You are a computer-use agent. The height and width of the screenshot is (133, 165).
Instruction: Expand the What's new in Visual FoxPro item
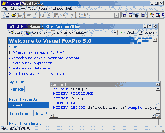11,52
